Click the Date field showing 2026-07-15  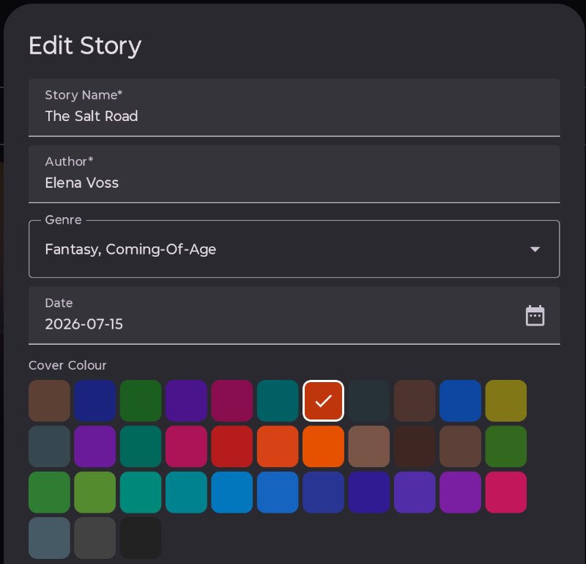(x=294, y=315)
